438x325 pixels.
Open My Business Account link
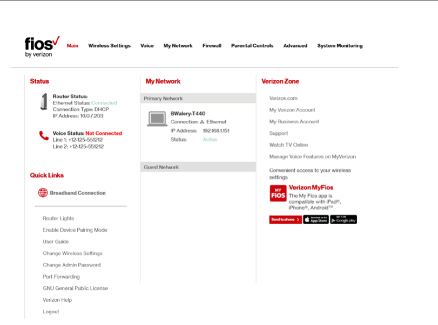[x=294, y=121]
